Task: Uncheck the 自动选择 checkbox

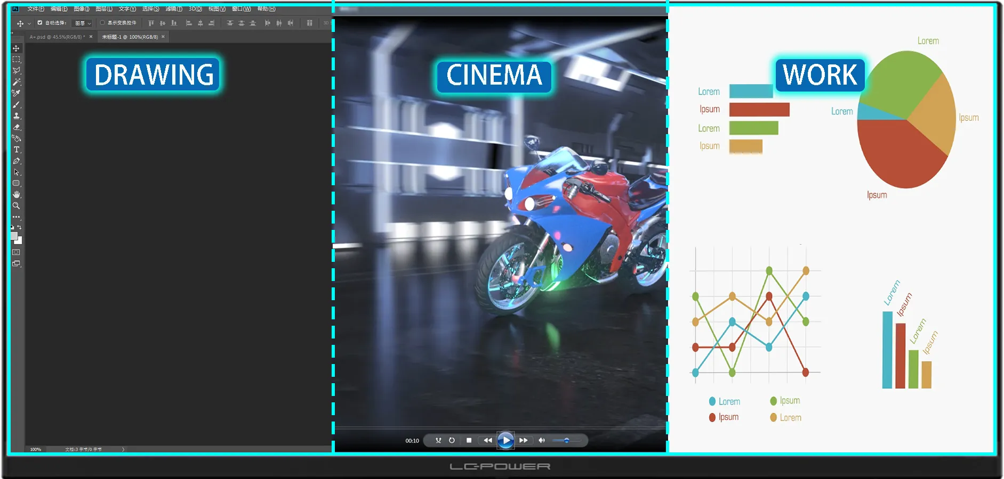Action: point(40,23)
